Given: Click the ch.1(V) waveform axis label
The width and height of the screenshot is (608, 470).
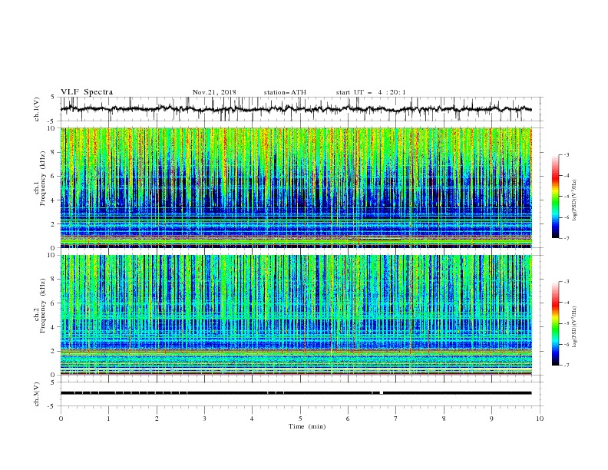Looking at the screenshot, I should [x=37, y=109].
